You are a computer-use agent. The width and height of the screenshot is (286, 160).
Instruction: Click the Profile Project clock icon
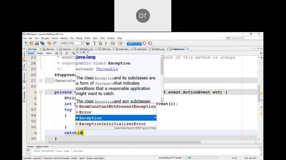(x=120, y=43)
